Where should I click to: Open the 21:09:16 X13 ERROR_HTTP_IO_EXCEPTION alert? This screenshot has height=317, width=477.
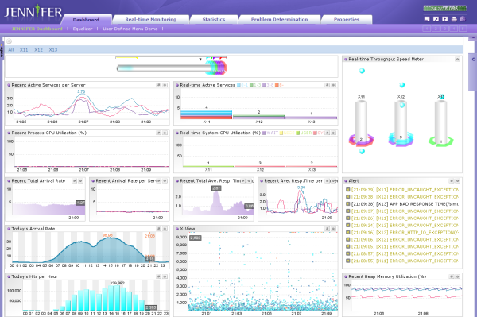(x=405, y=233)
